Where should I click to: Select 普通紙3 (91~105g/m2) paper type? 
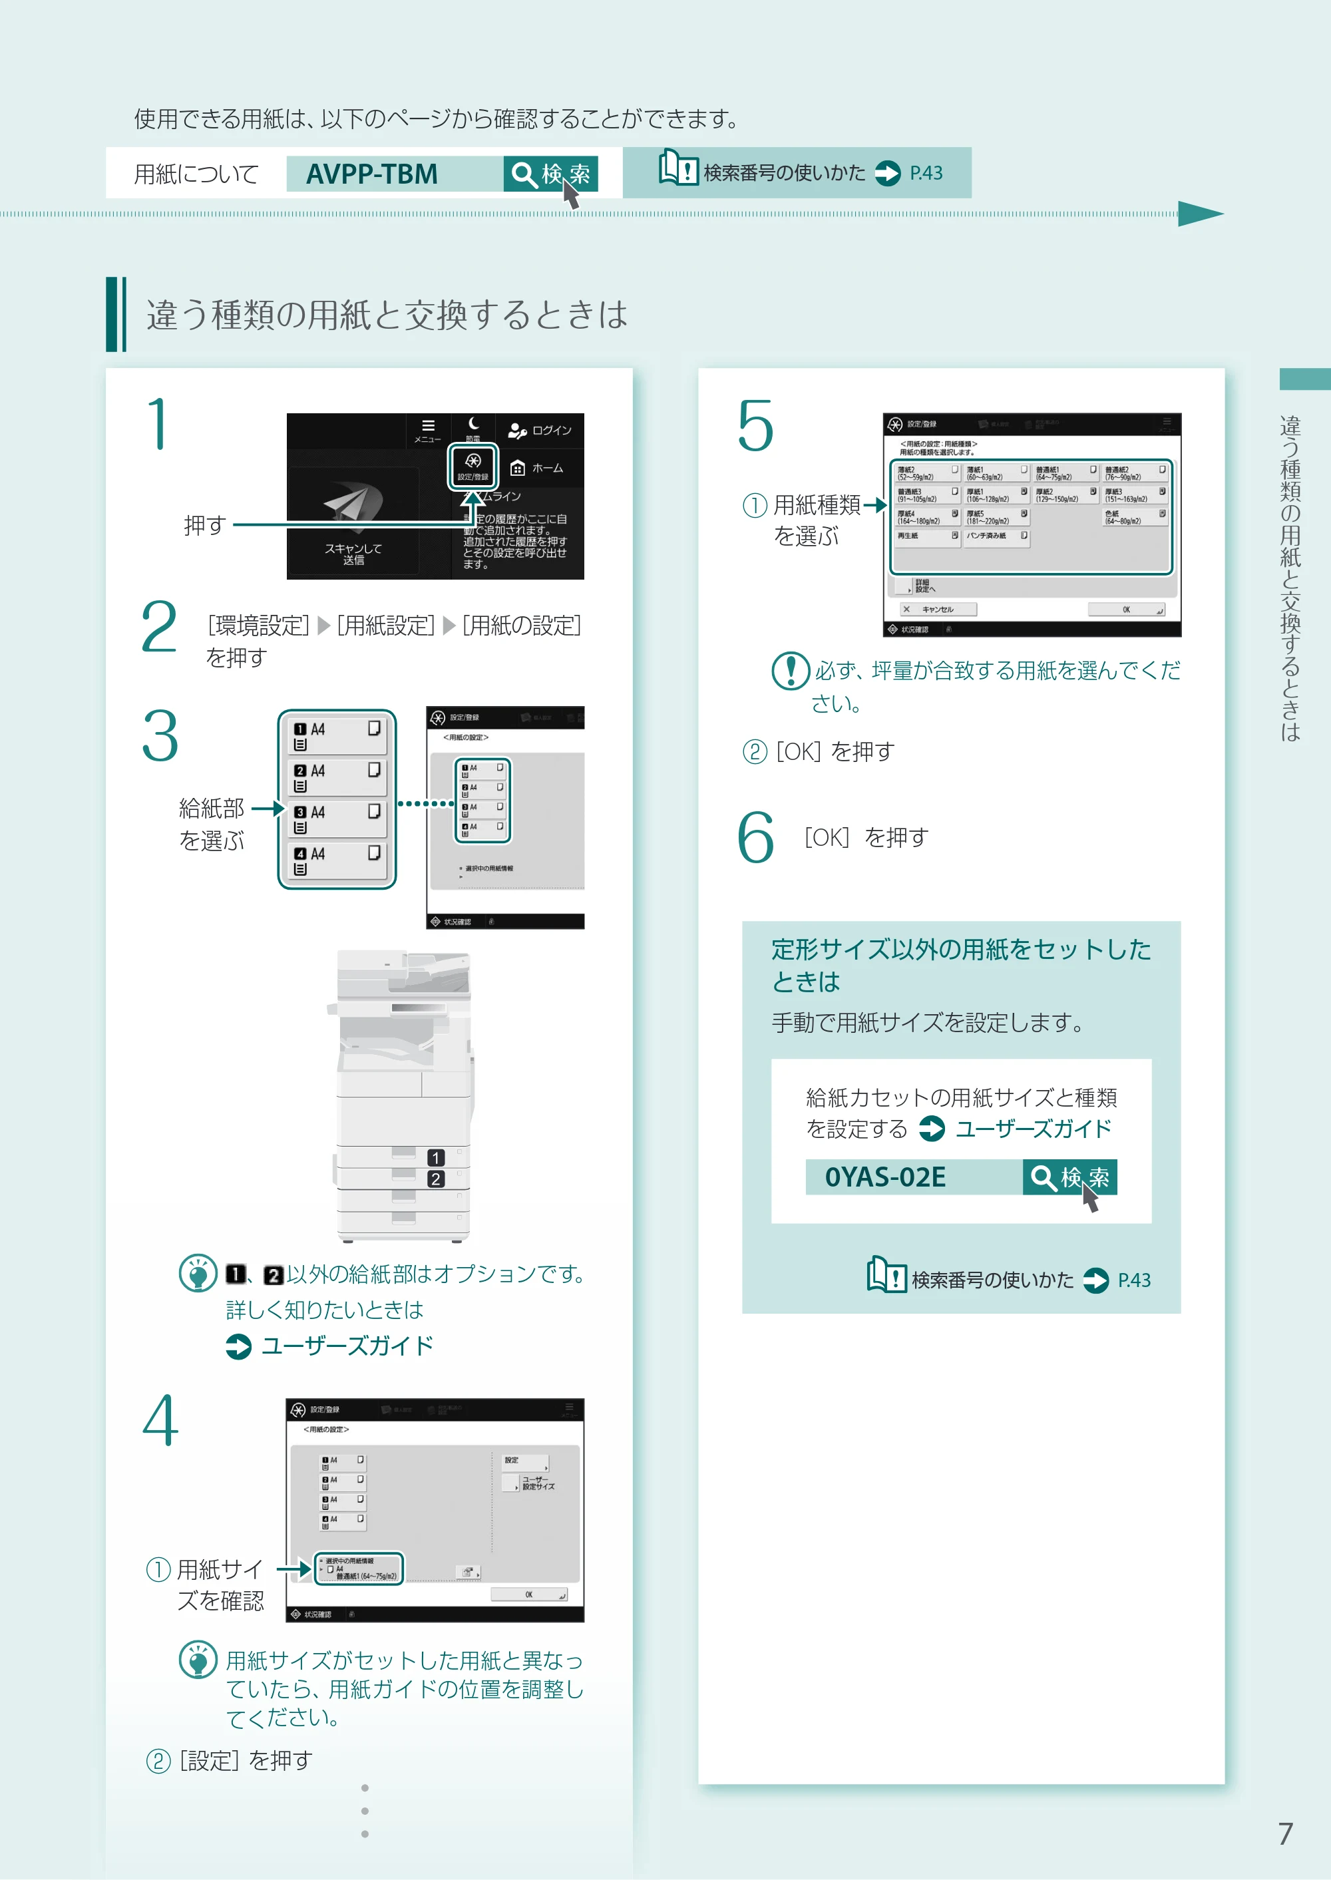(927, 495)
